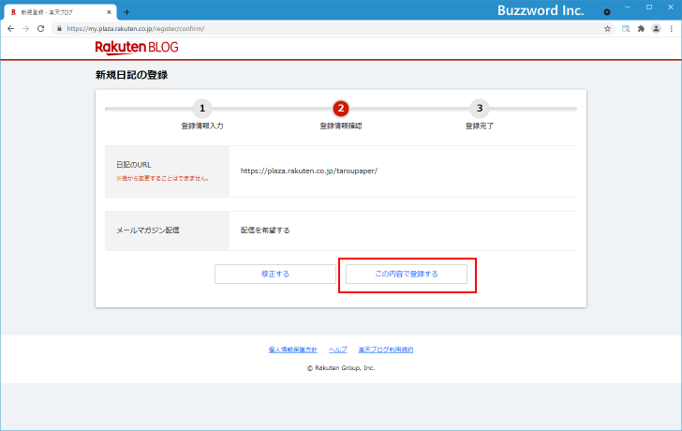Viewport: 682px width, 431px height.
Task: Click the この内容で登録する button
Action: coord(407,274)
